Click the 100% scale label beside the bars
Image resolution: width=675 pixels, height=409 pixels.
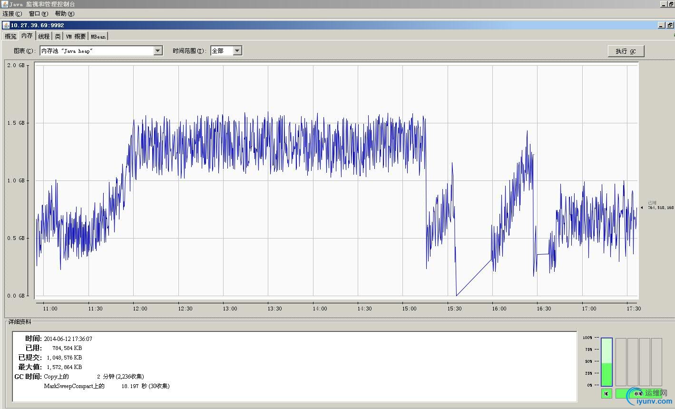(x=588, y=338)
